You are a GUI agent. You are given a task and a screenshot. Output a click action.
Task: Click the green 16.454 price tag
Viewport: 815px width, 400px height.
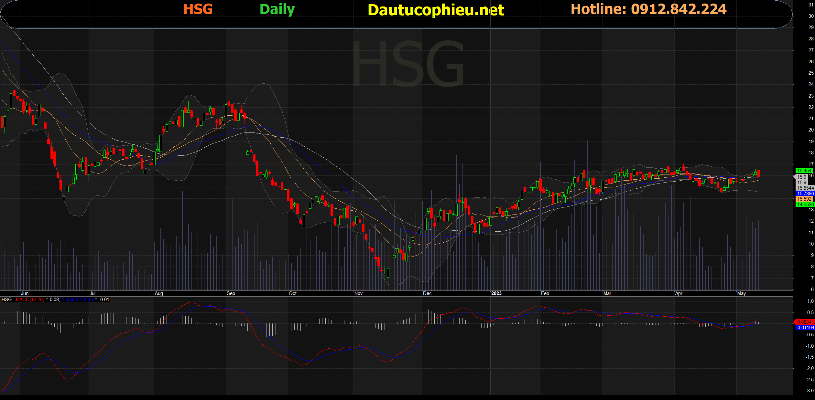coord(804,171)
